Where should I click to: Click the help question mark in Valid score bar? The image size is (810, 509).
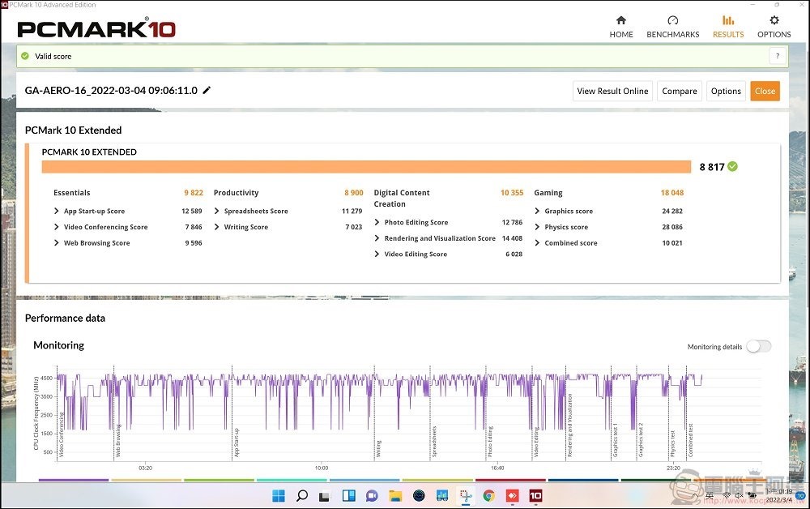pos(778,56)
